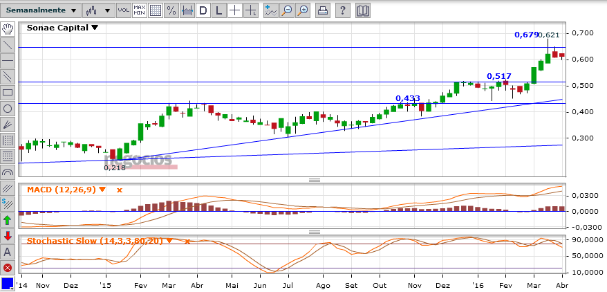607x292 pixels.
Task: Open the Stochastic Slow settings dropdown
Action: click(x=169, y=241)
